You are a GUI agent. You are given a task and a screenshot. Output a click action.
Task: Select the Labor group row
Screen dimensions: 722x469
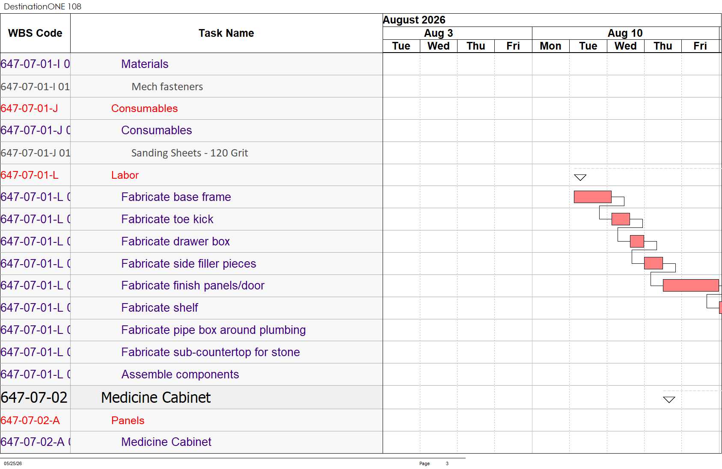(191, 175)
